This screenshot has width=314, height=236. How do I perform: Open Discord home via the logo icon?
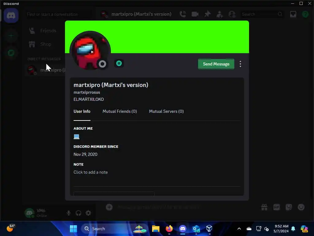(11, 15)
